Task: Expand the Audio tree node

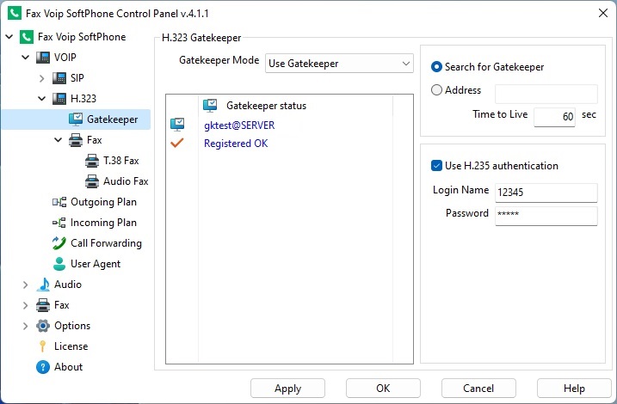Action: pyautogui.click(x=26, y=285)
